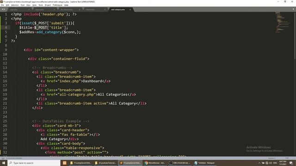Click the href="index.php" Dashboard line
The width and height of the screenshot is (296, 166).
75,81
